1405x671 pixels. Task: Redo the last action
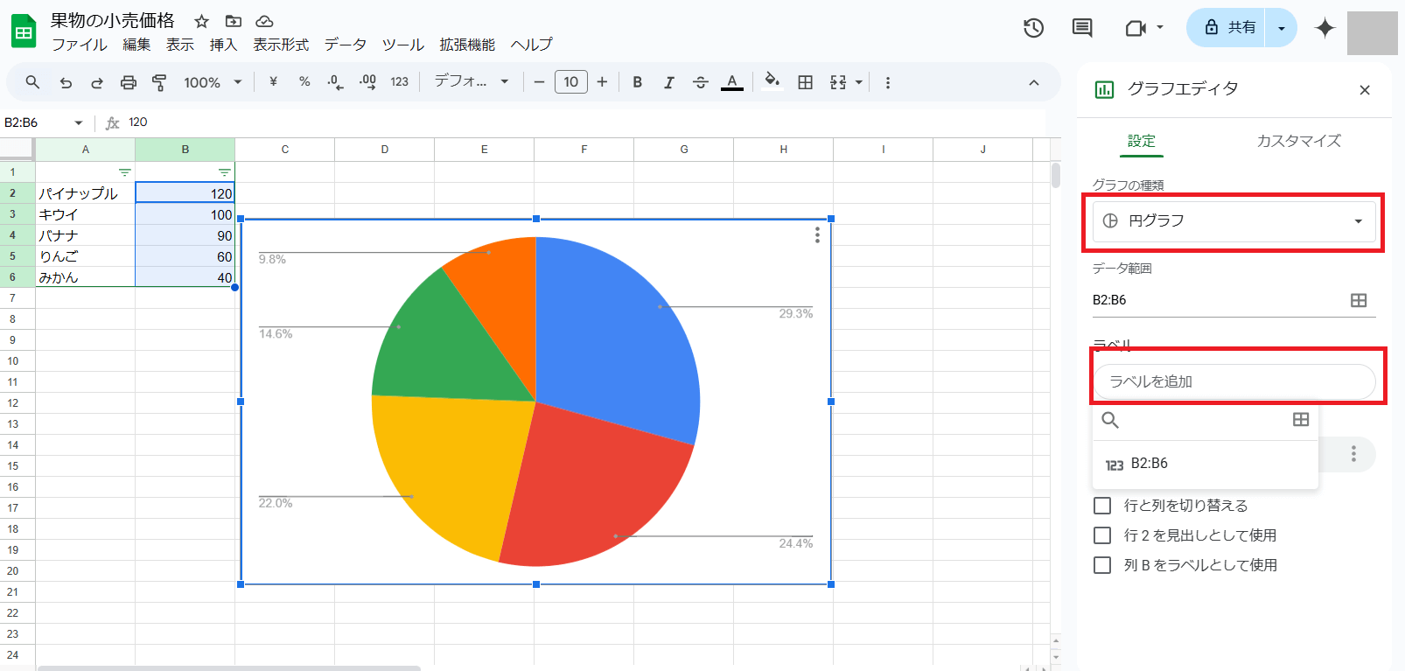point(97,82)
